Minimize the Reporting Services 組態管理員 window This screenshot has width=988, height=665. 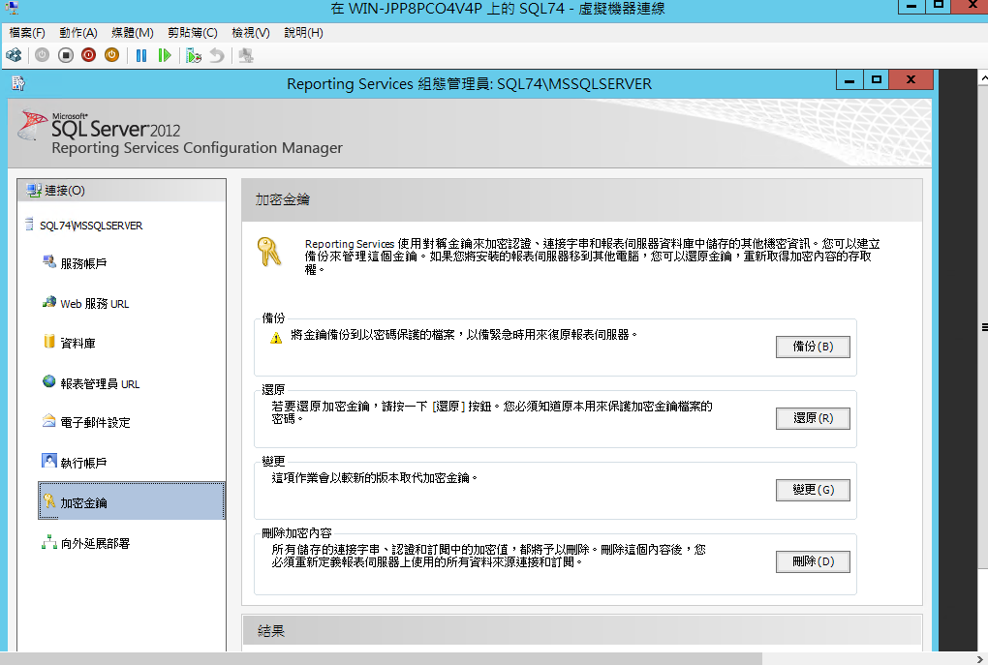point(849,80)
